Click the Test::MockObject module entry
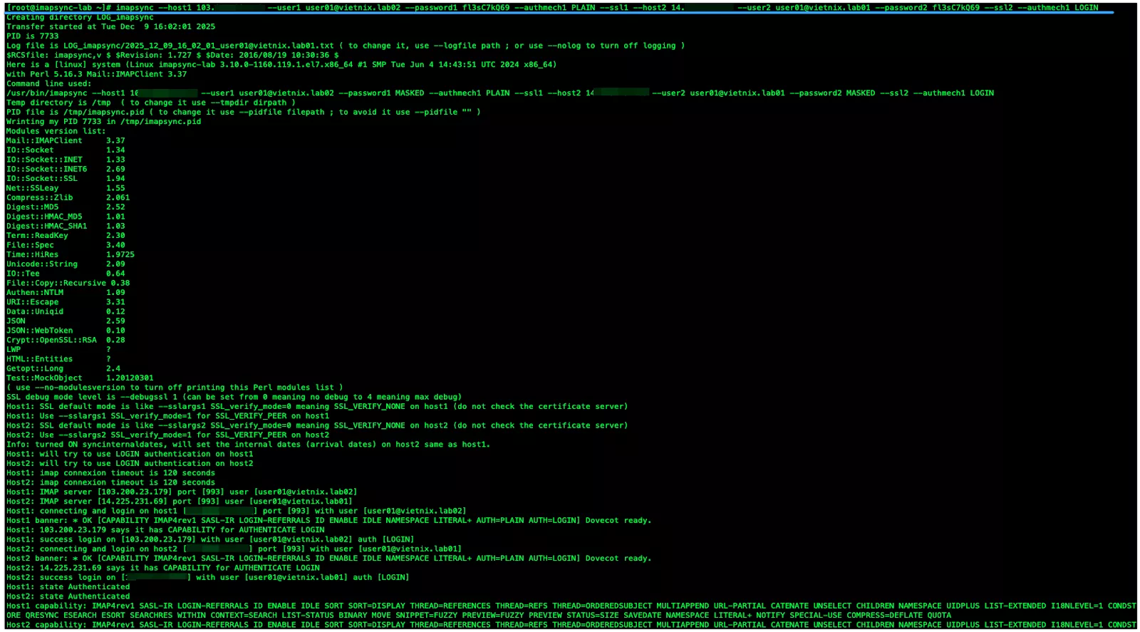 (79, 378)
